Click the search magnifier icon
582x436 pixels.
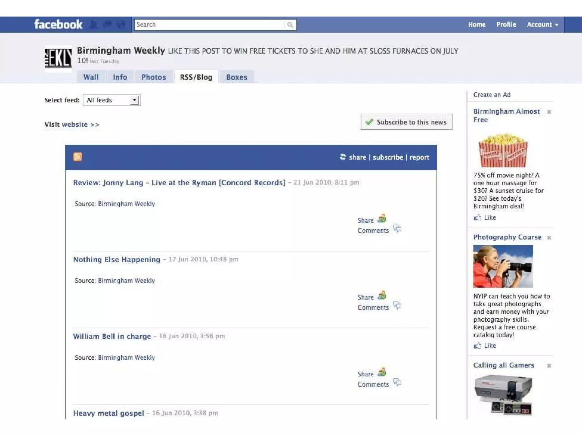pos(290,25)
